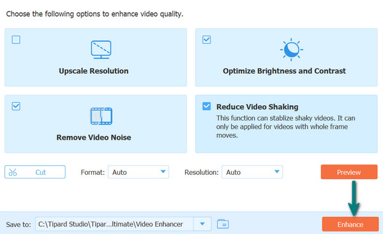Click the 'Resolution:' label
Screen dimensions: 383x234
click(202, 172)
